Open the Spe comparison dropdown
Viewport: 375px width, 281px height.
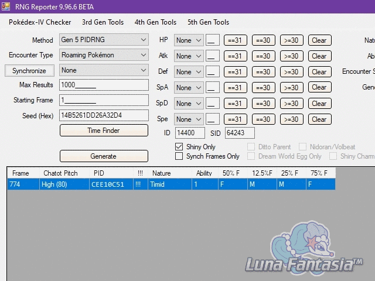pyautogui.click(x=189, y=119)
